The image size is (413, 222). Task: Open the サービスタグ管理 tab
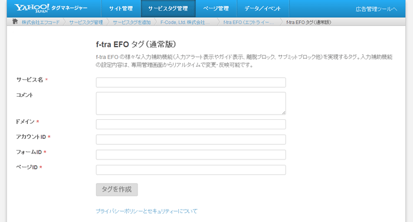[x=168, y=8]
